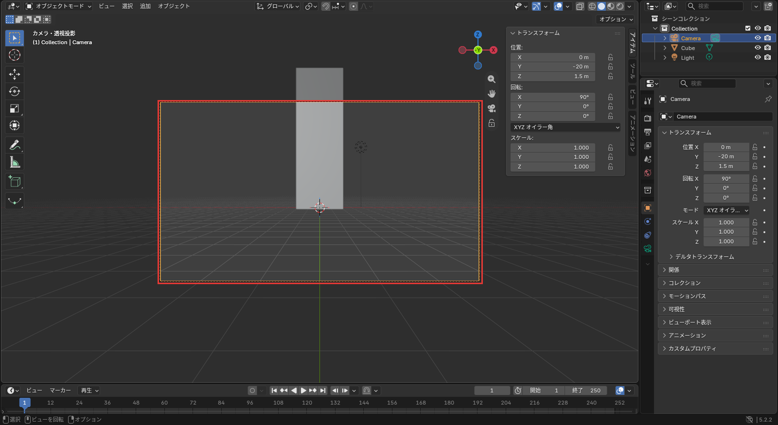Viewport: 778px width, 425px height.
Task: Select the Annotate pencil tool
Action: pos(15,145)
